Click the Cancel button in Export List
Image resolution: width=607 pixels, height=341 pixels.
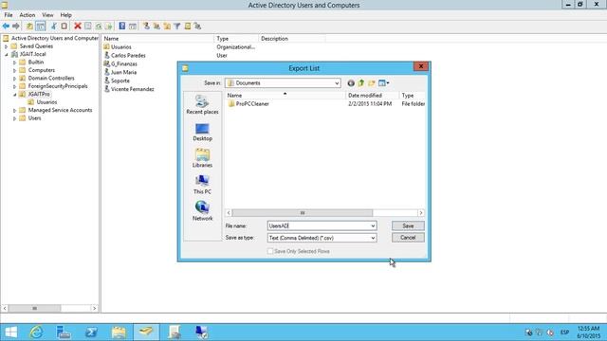click(x=408, y=238)
